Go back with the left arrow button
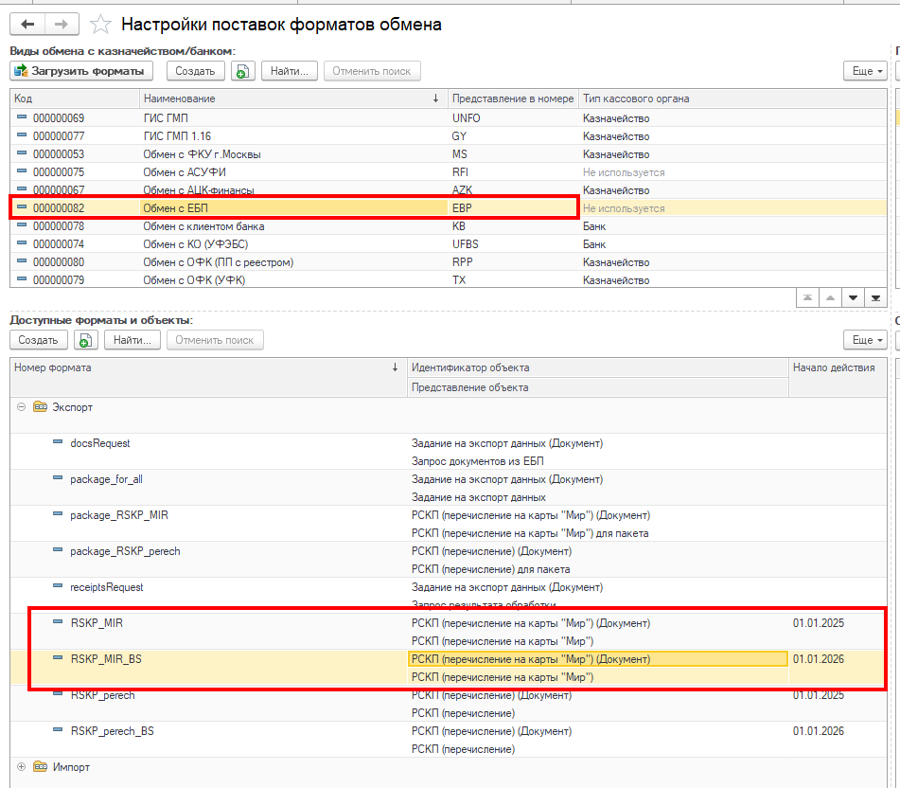The height and width of the screenshot is (788, 900). click(27, 24)
